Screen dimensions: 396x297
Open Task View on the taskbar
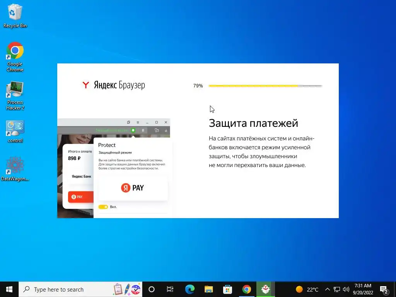pyautogui.click(x=170, y=289)
